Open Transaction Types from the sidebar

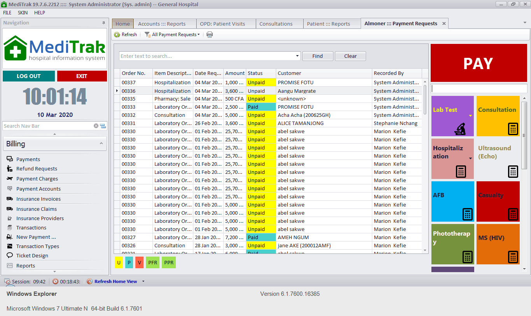coord(38,246)
